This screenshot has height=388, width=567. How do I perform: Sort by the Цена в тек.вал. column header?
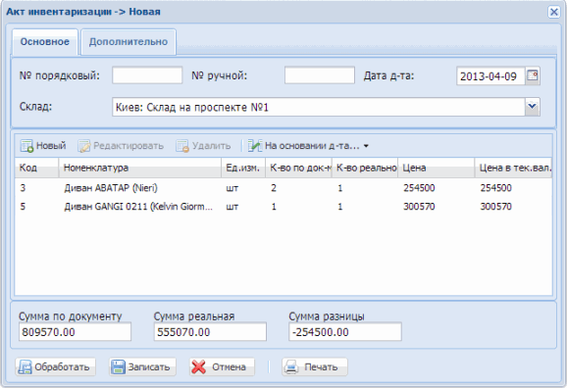point(513,168)
